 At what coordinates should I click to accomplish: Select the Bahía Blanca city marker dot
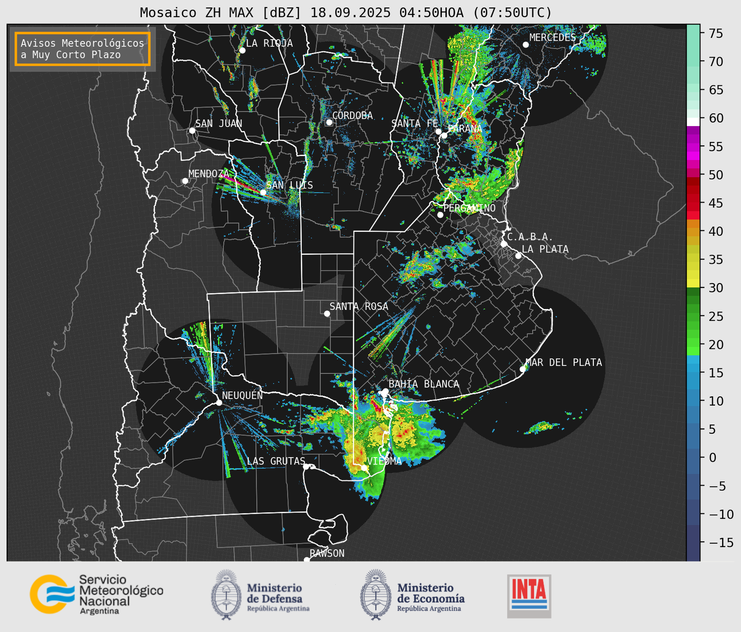tap(385, 391)
